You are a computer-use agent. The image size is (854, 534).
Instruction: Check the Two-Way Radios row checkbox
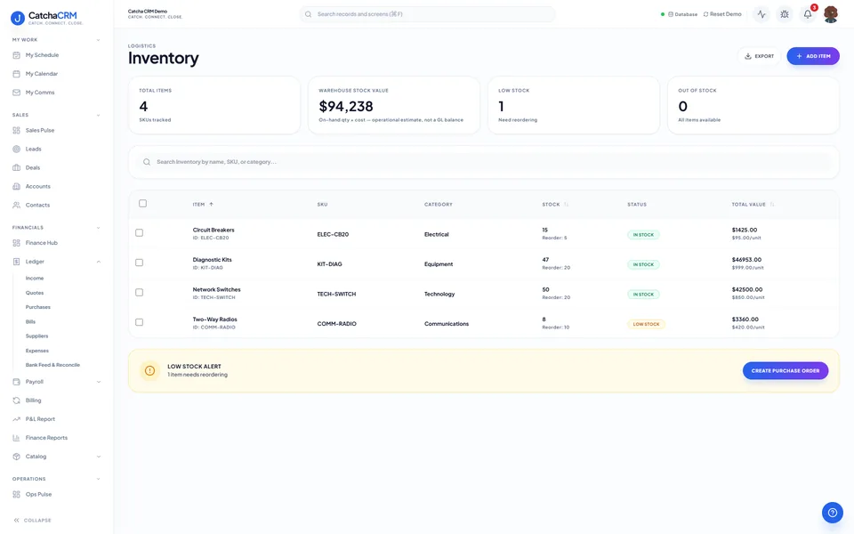140,322
